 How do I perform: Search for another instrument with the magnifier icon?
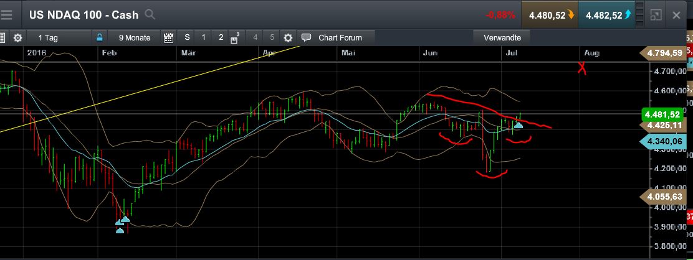150,14
